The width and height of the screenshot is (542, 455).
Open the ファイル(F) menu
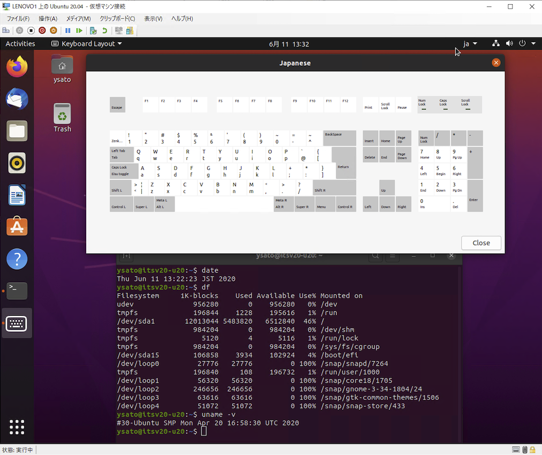point(18,19)
